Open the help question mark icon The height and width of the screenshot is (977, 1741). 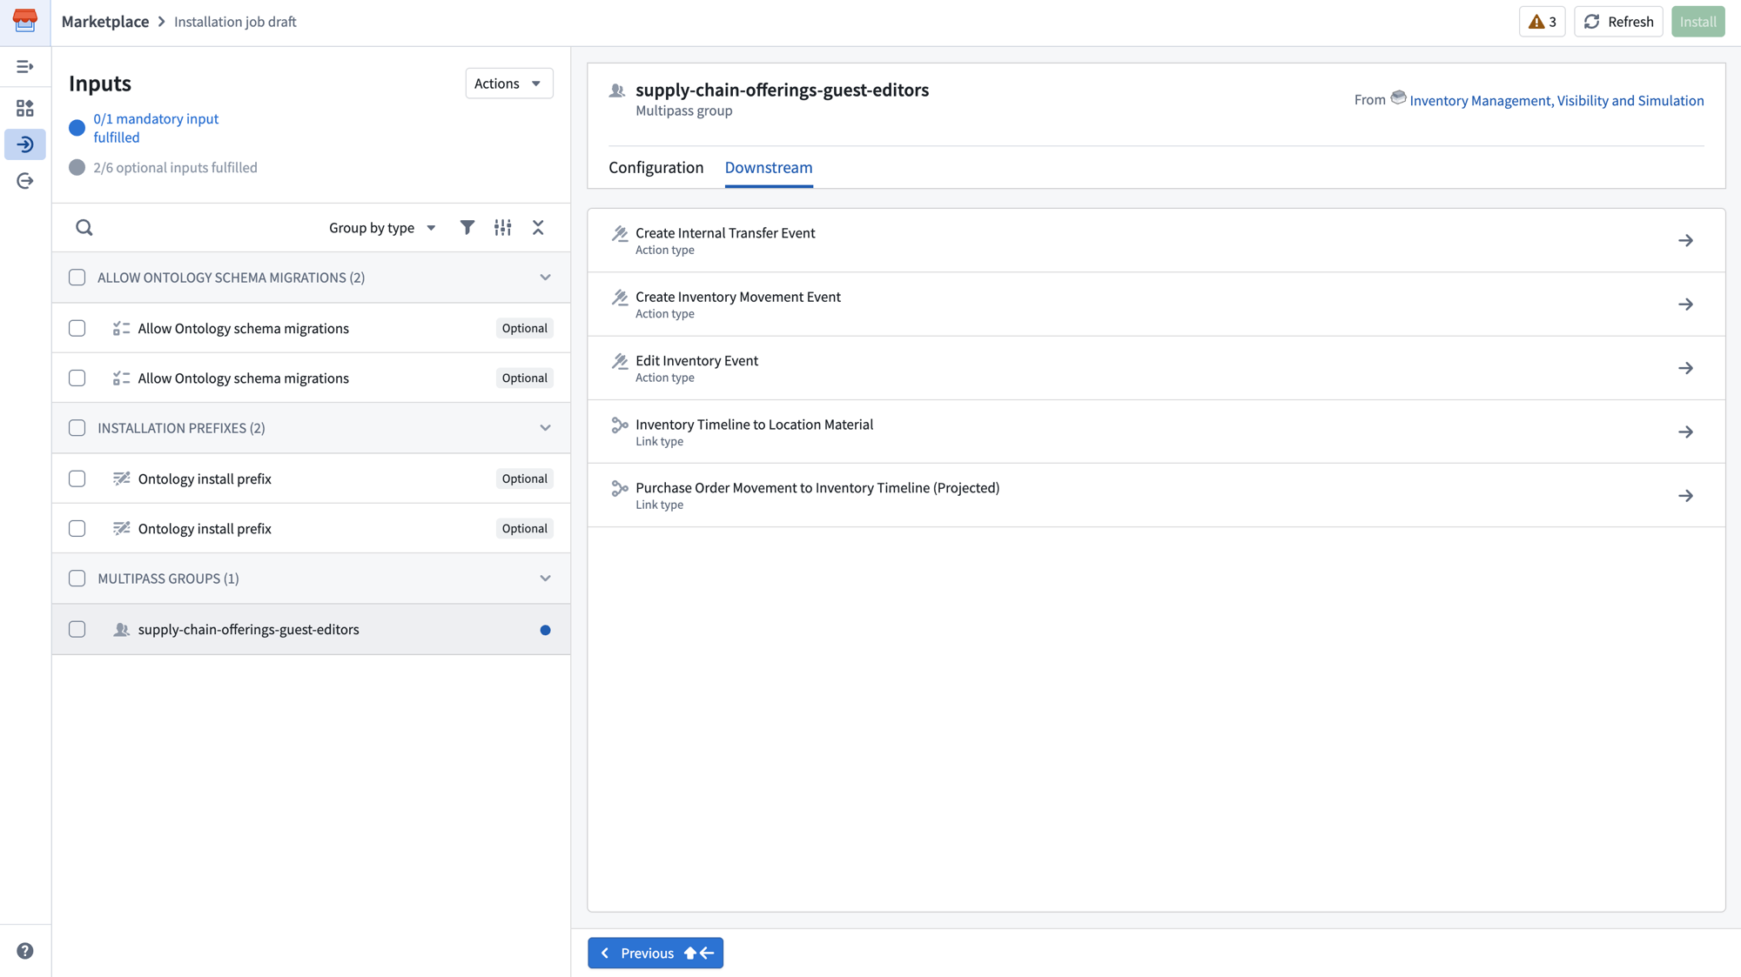click(x=25, y=951)
